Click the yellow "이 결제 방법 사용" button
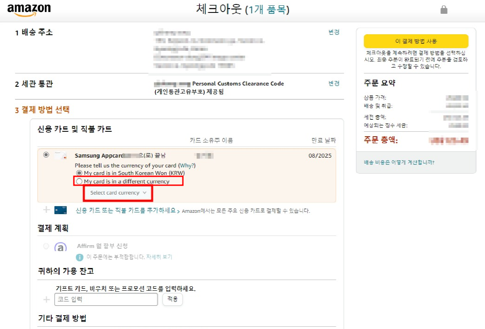 coord(416,41)
